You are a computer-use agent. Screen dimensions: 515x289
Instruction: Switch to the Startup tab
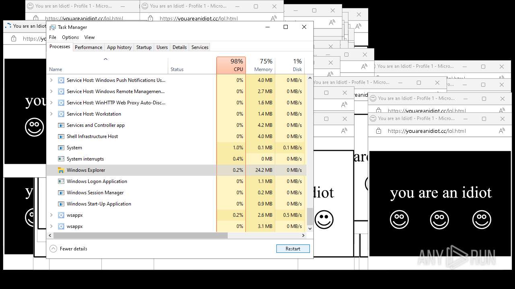tap(144, 47)
